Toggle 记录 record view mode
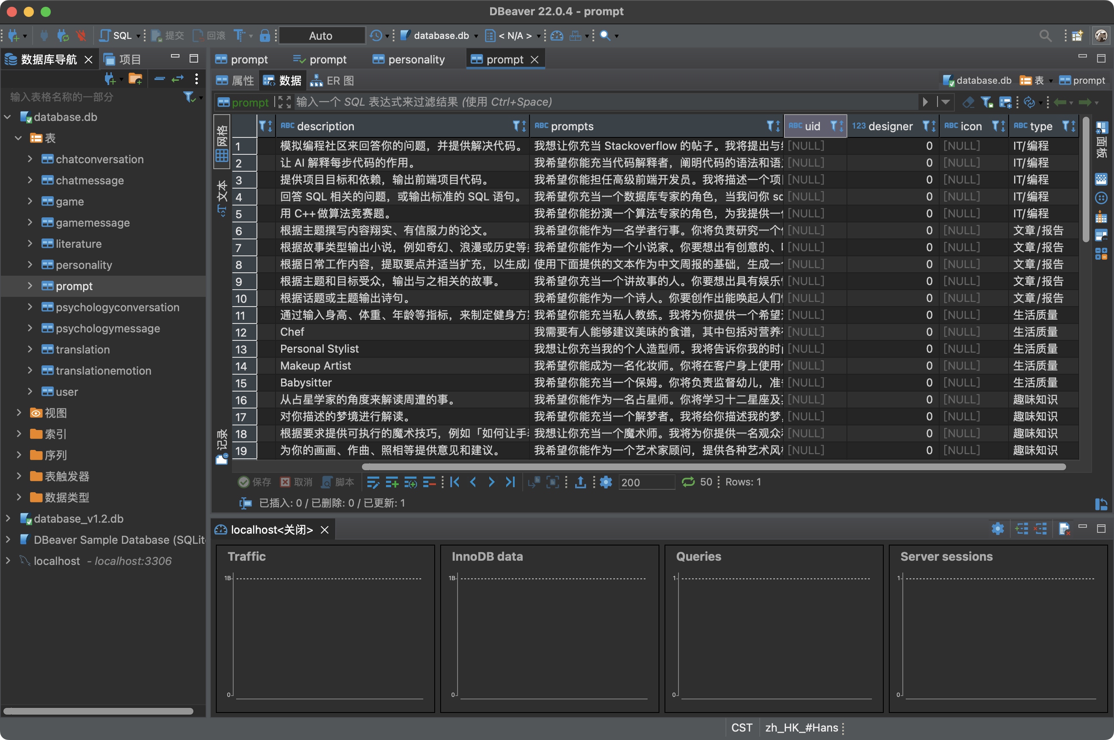 point(222,447)
